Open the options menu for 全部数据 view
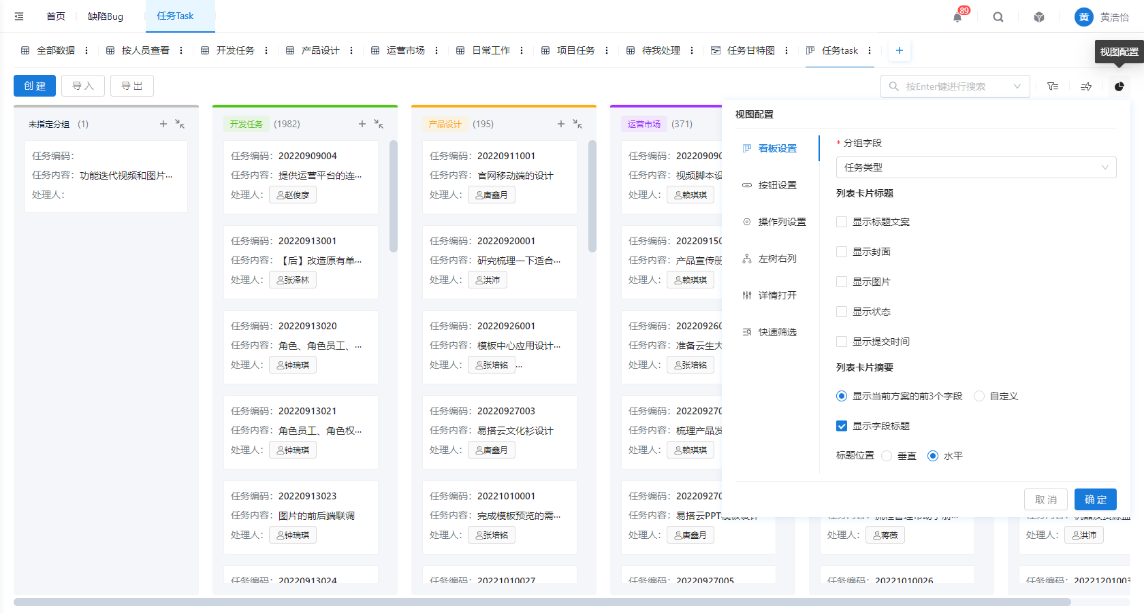Viewport: 1144px width, 613px height. pyautogui.click(x=86, y=50)
